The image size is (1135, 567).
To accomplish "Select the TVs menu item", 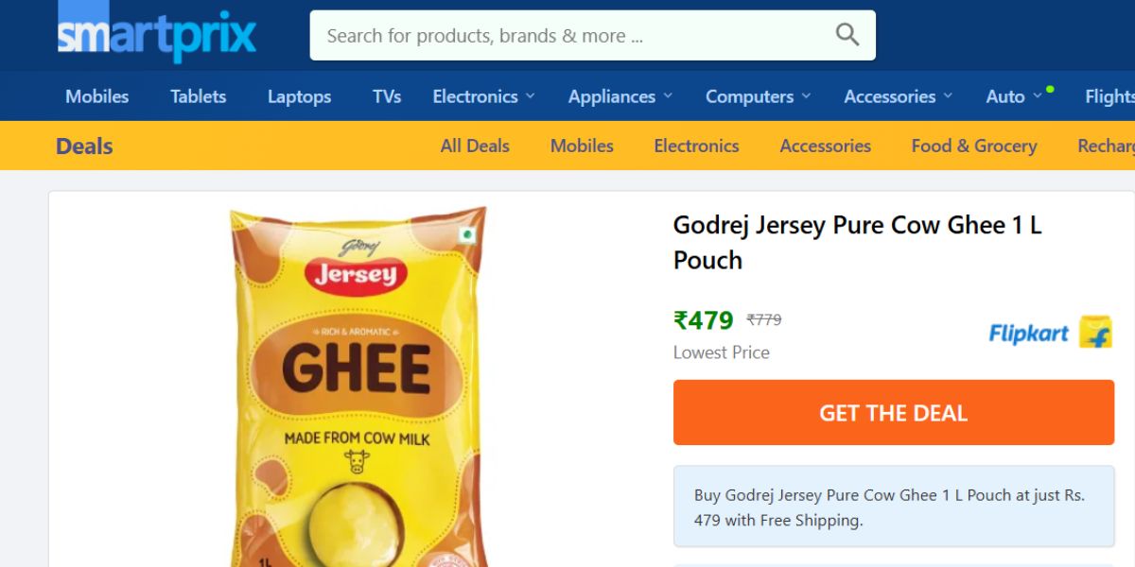I will click(x=386, y=95).
